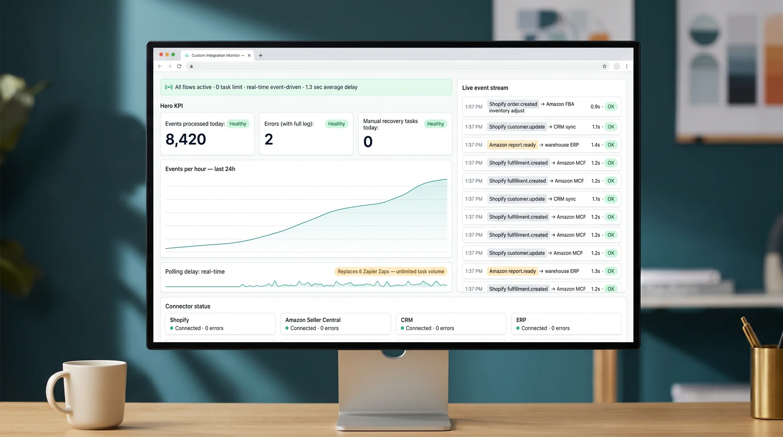The image size is (783, 437).
Task: Click the All flows active status banner
Action: point(306,87)
